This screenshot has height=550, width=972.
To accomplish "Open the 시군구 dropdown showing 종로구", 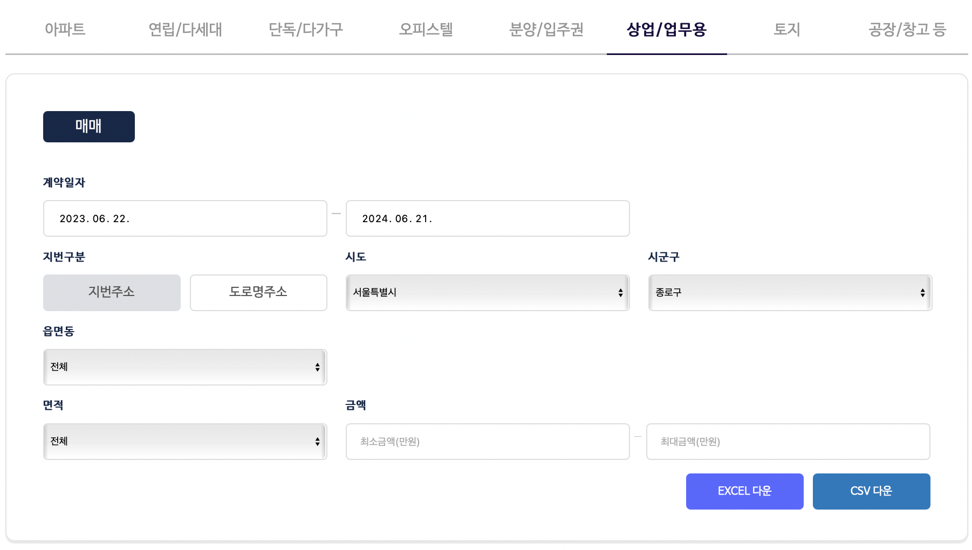I will pos(789,292).
